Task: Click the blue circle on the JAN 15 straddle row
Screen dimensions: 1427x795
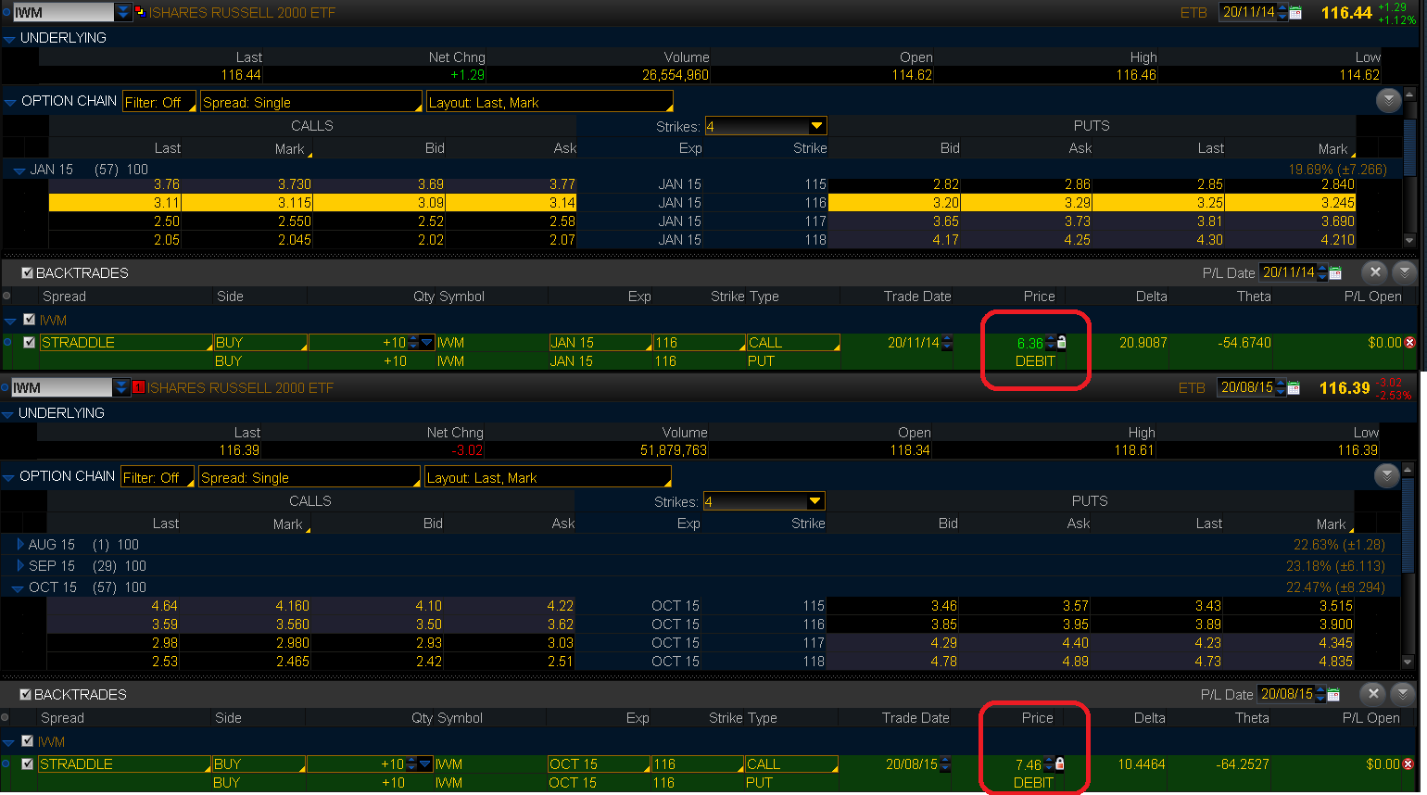Action: (x=7, y=343)
